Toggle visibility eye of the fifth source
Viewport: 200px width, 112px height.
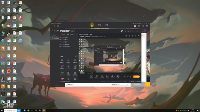click(60, 47)
